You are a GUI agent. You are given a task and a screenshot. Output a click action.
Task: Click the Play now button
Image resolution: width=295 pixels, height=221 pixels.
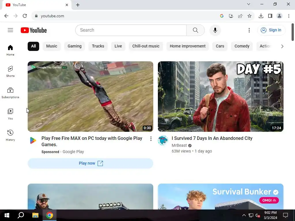90,163
